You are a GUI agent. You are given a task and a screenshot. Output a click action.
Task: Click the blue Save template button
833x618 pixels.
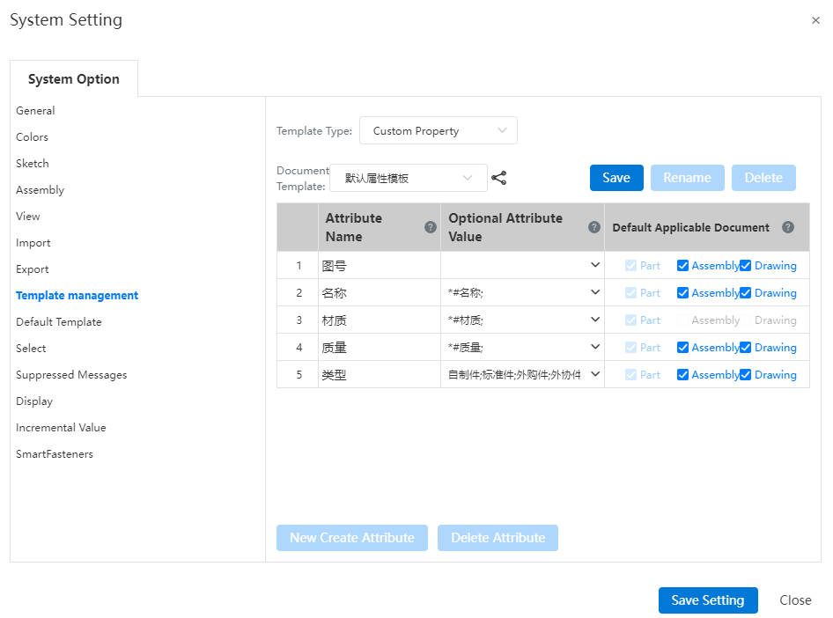pyautogui.click(x=616, y=178)
